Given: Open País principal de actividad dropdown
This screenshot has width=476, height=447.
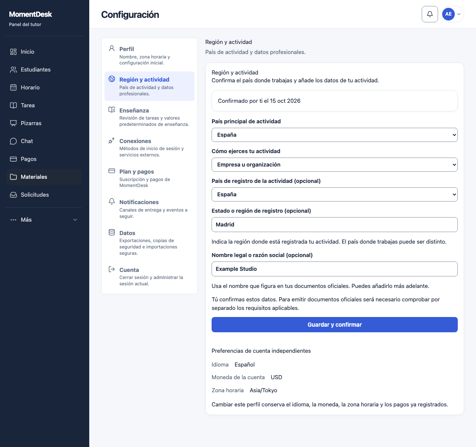Looking at the screenshot, I should (x=335, y=135).
